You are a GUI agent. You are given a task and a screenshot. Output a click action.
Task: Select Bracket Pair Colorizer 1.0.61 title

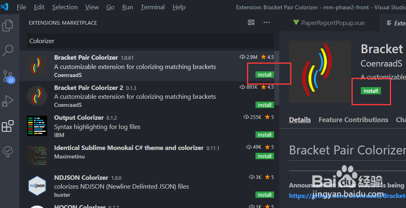(86, 57)
